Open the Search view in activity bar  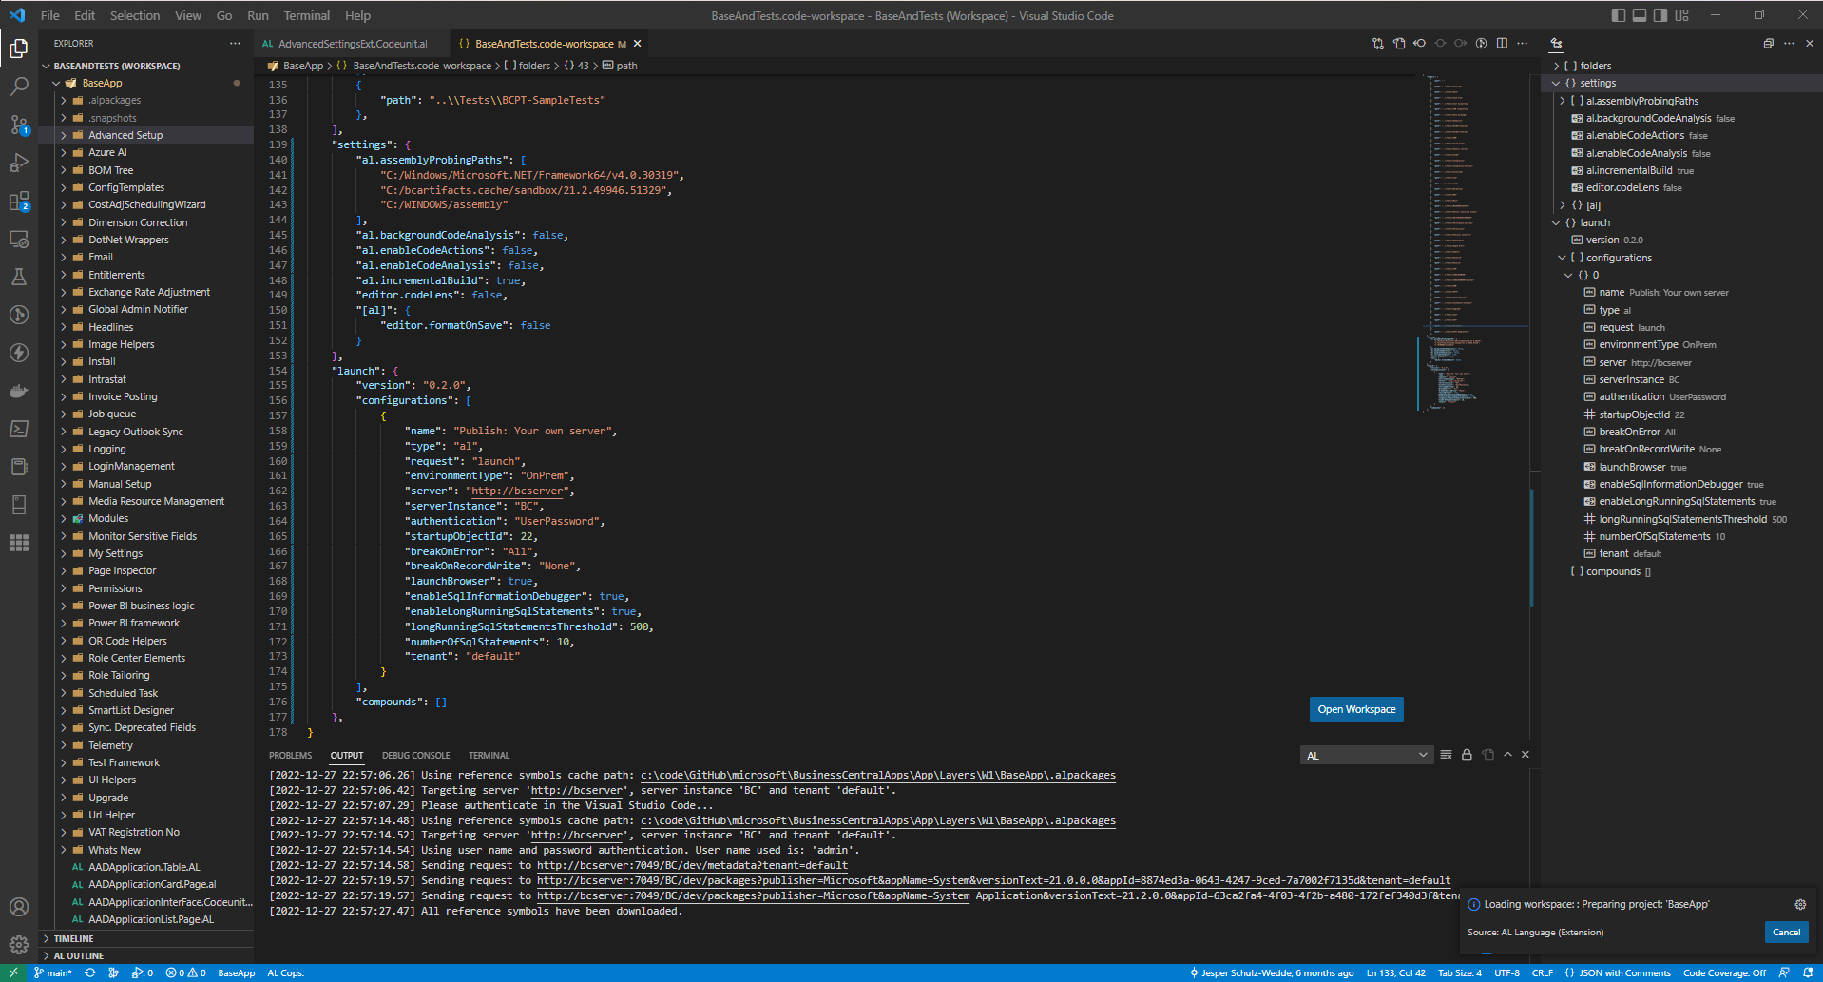18,87
